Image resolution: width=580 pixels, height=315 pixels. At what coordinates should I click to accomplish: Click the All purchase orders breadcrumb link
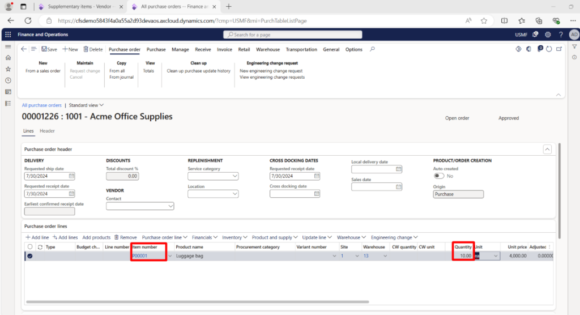click(x=41, y=105)
